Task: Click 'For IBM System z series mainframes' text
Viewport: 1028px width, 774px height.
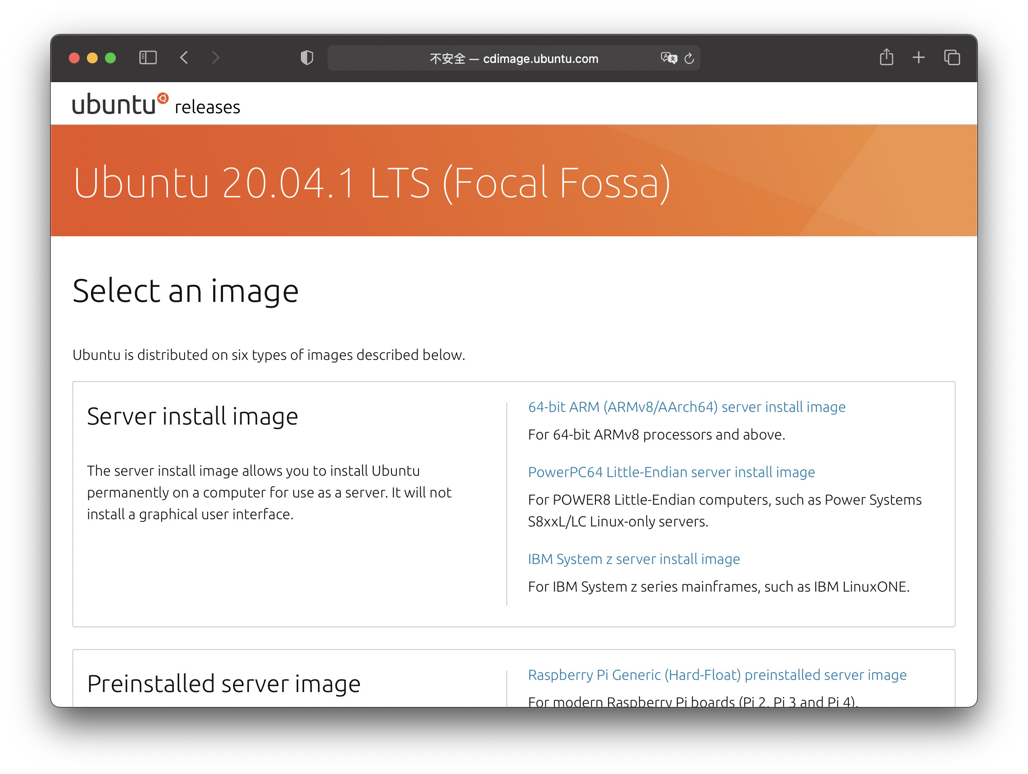Action: 719,587
